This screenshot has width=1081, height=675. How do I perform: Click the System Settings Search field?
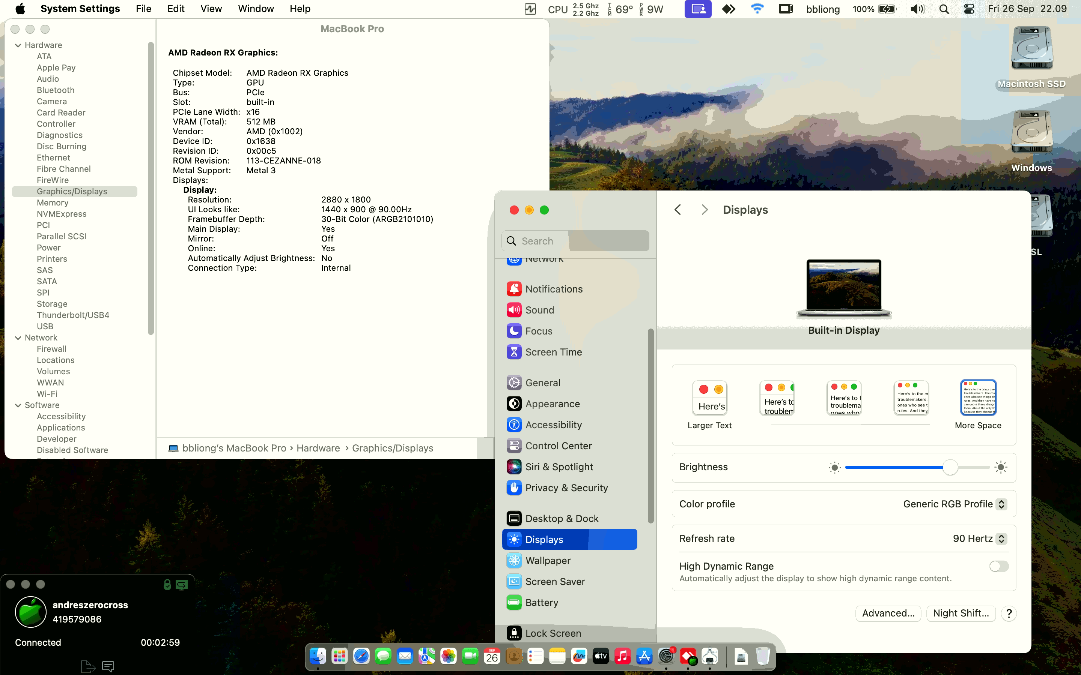point(575,241)
